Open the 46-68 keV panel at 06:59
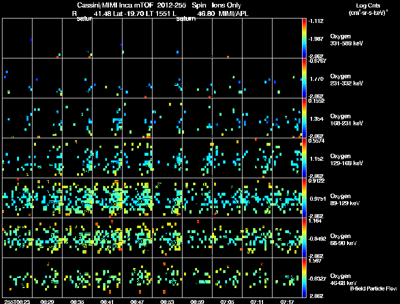 (x=197, y=278)
